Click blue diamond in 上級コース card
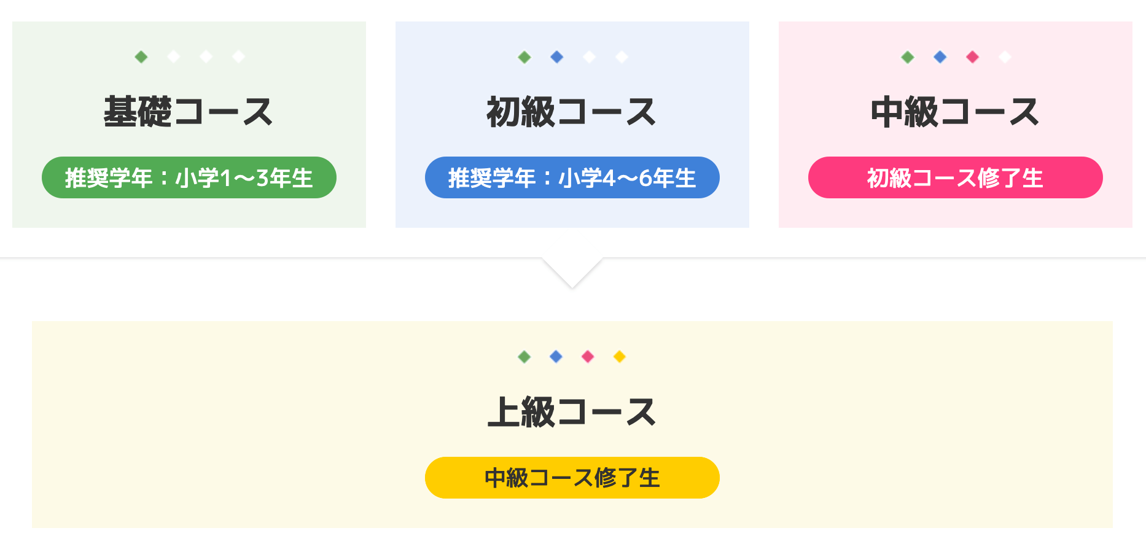 (556, 357)
